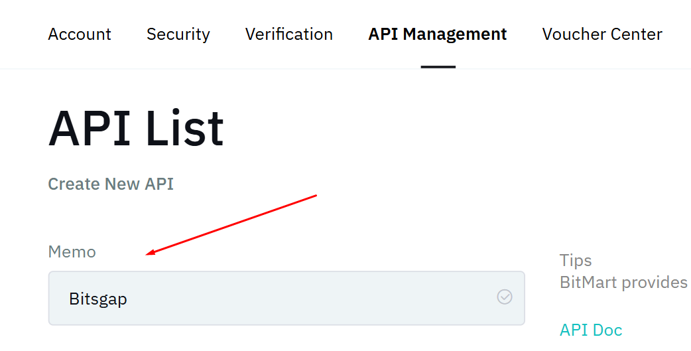Image resolution: width=691 pixels, height=351 pixels.
Task: Click the Memo field label
Action: 72,252
